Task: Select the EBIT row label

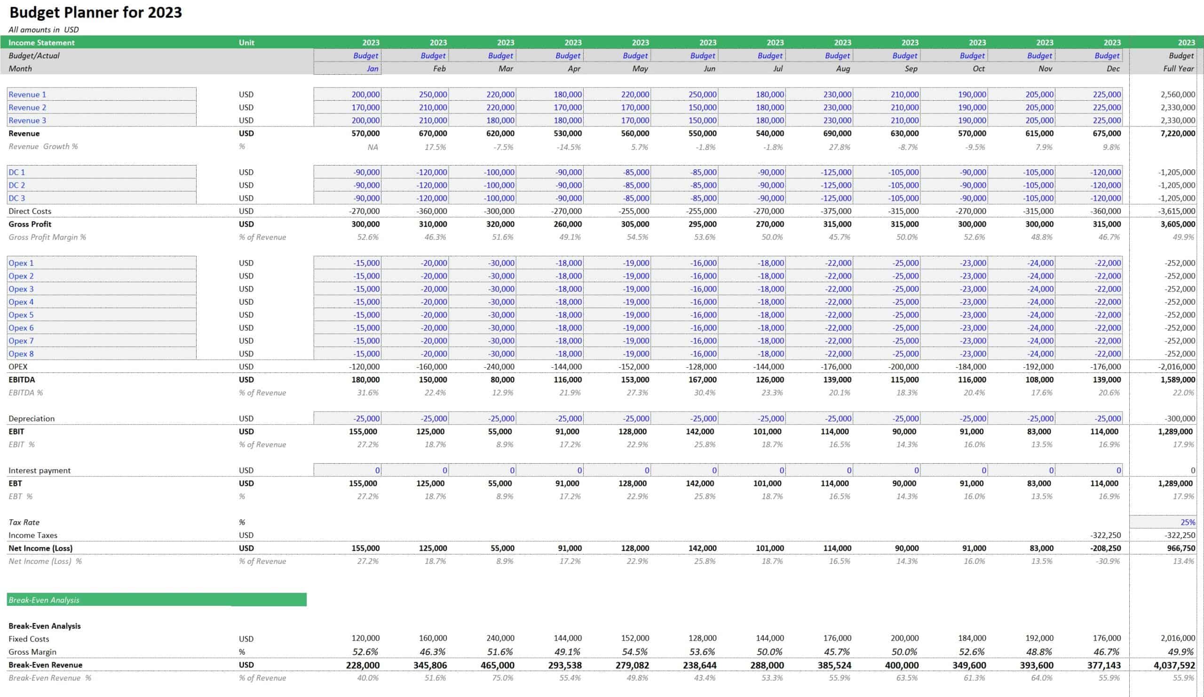Action: (16, 431)
